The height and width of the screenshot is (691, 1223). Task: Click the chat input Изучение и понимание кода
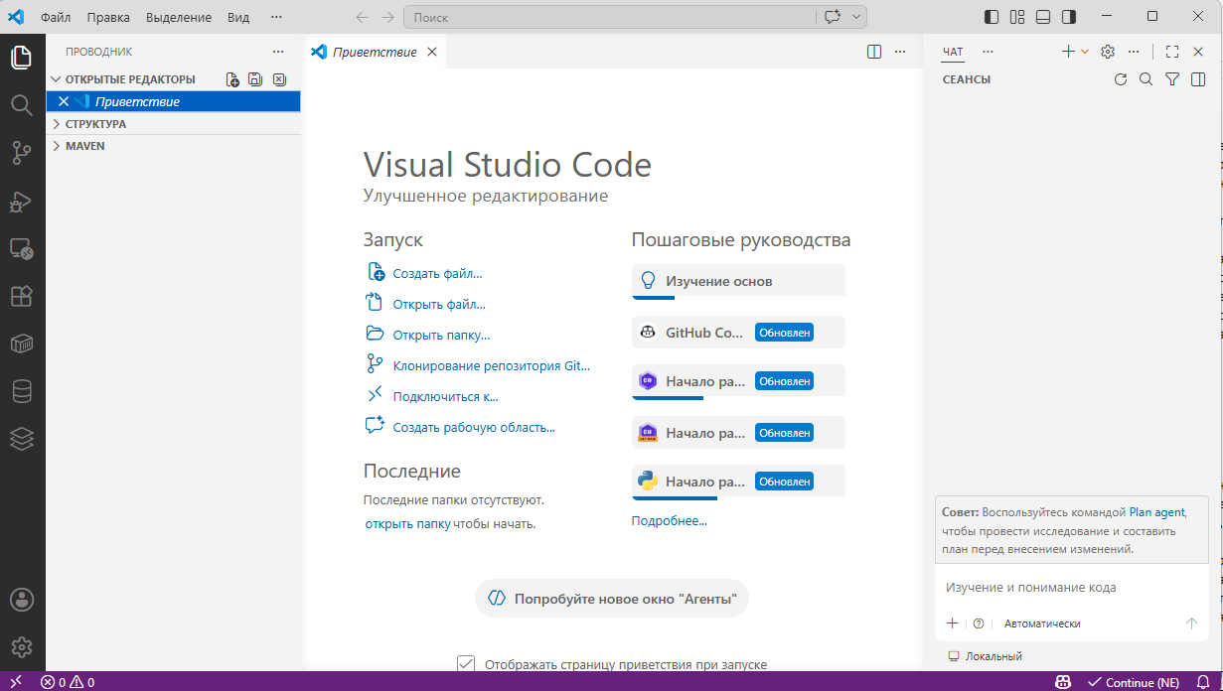[x=1071, y=588]
